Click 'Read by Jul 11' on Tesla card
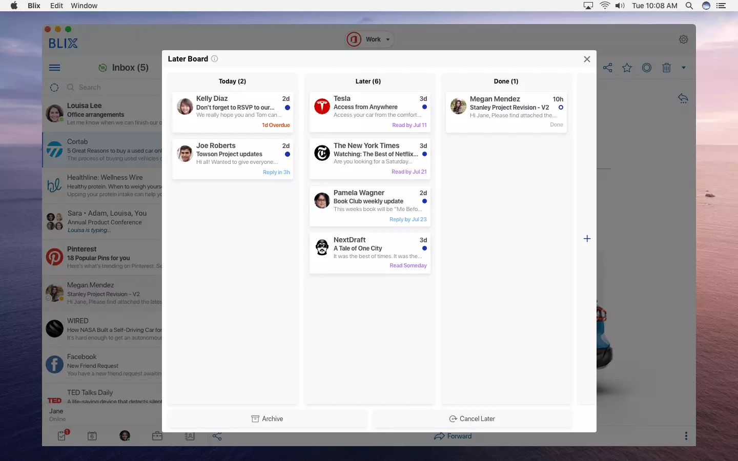This screenshot has width=738, height=461. (409, 125)
